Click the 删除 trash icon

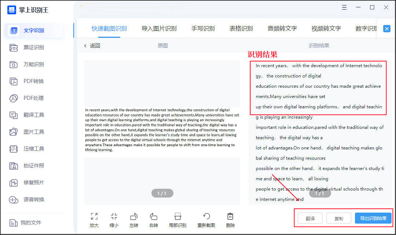[230, 216]
